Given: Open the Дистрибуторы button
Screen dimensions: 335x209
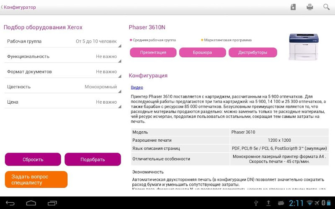Looking at the screenshot, I should pyautogui.click(x=253, y=53).
